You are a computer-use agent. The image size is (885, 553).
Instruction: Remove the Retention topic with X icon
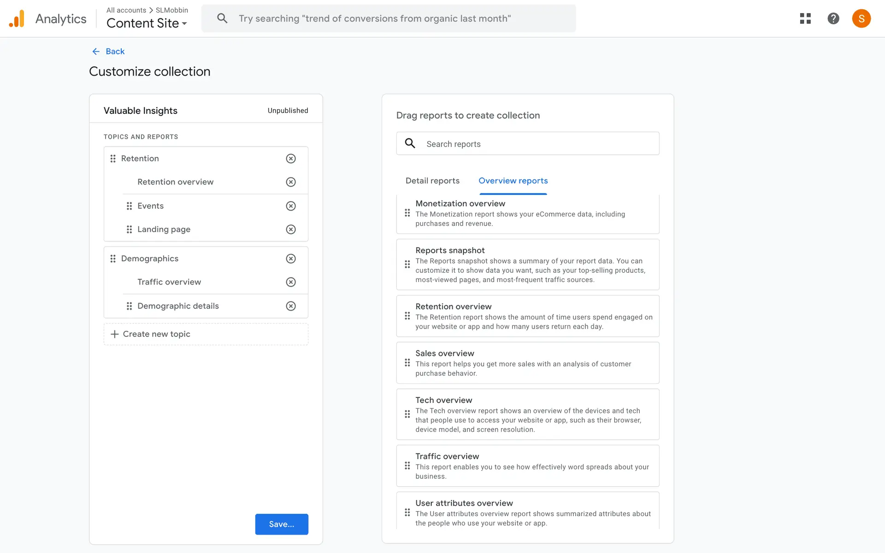coord(290,159)
